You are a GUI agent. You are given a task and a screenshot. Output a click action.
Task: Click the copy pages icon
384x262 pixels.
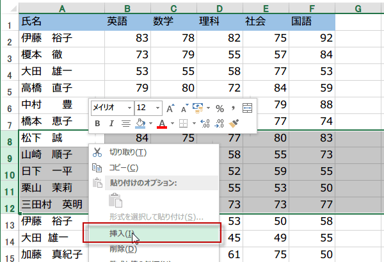click(x=97, y=168)
